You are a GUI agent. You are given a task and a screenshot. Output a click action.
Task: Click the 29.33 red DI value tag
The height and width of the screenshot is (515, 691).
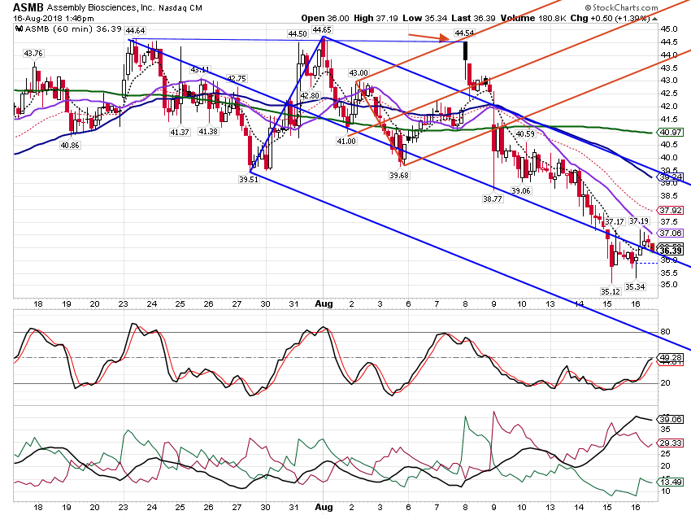tap(671, 443)
